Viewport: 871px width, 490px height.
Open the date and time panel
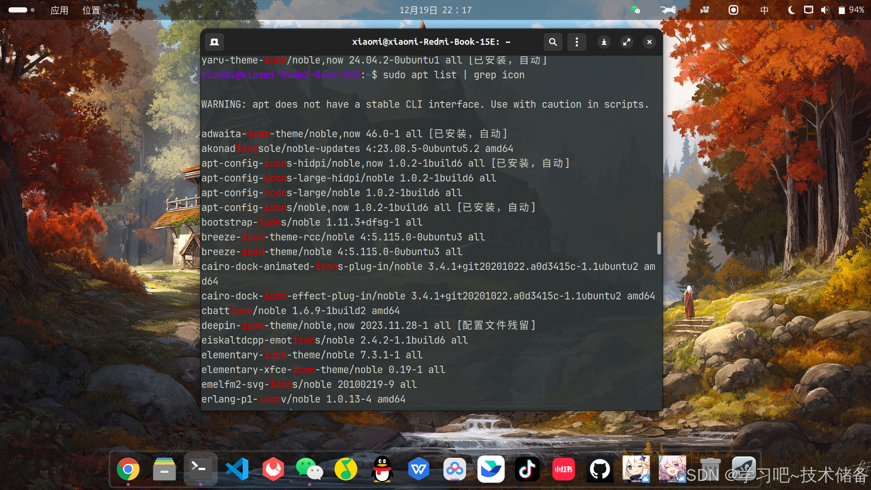tap(435, 10)
